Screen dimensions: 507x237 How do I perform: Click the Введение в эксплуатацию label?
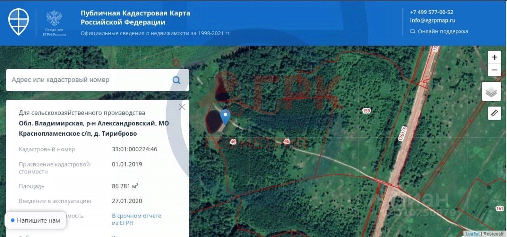55,201
